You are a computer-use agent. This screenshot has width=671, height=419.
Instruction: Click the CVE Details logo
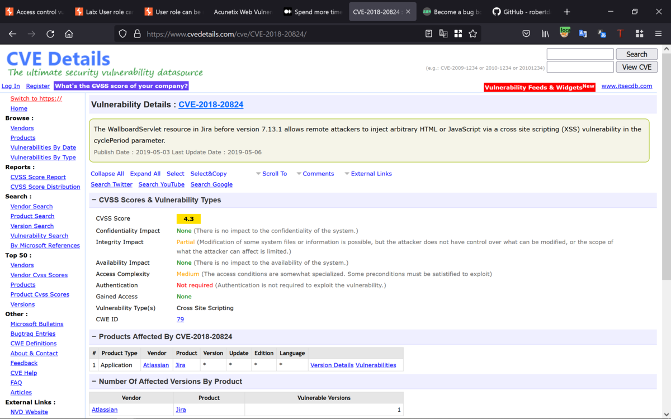pos(59,59)
